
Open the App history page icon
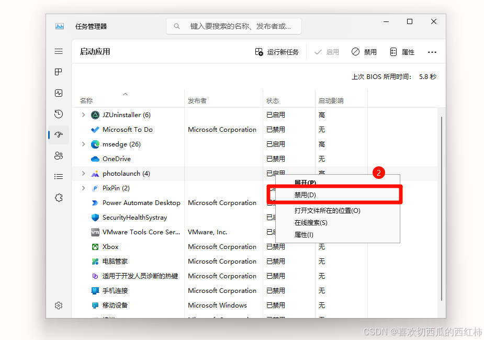(59, 114)
